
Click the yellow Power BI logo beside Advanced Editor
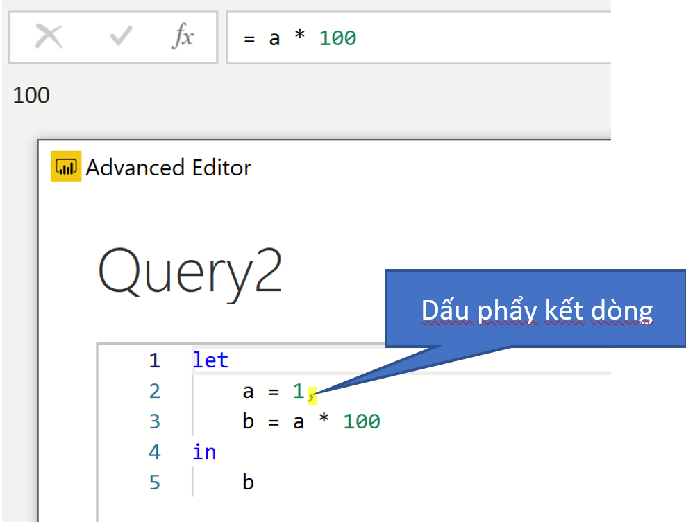coord(66,167)
